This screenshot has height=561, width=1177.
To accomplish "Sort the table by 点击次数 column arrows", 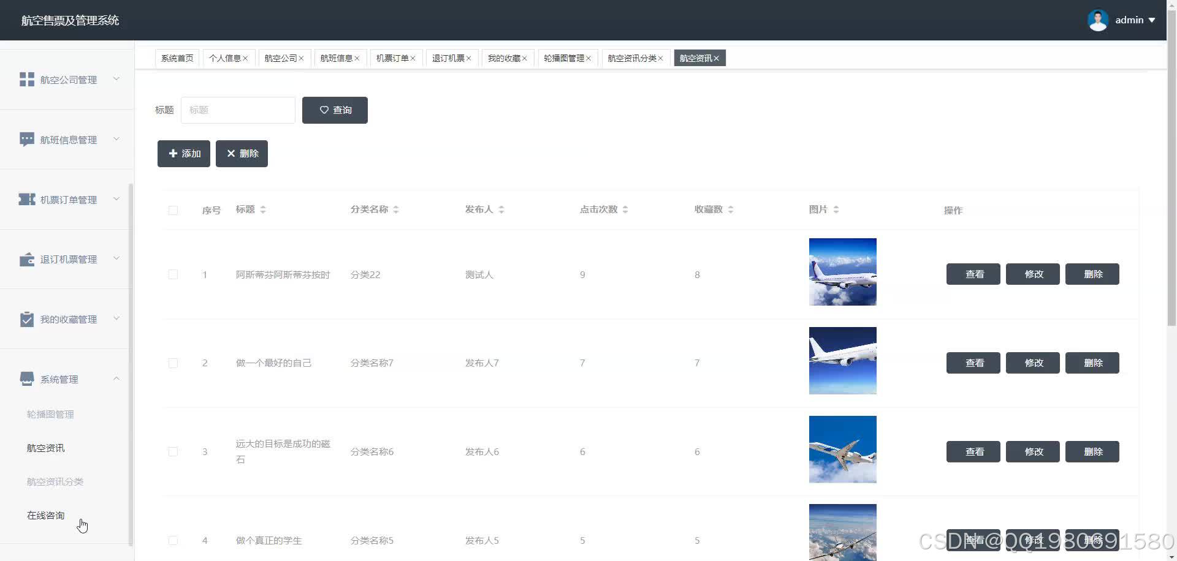I will 625,209.
